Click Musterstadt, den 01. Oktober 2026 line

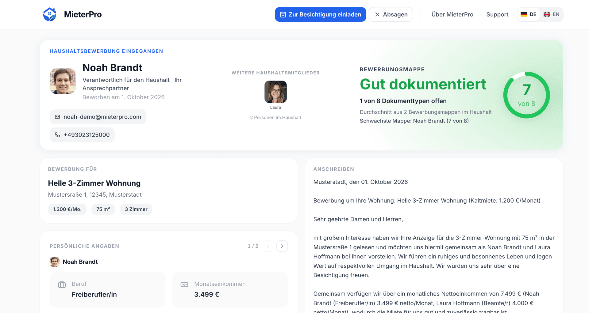pos(360,182)
